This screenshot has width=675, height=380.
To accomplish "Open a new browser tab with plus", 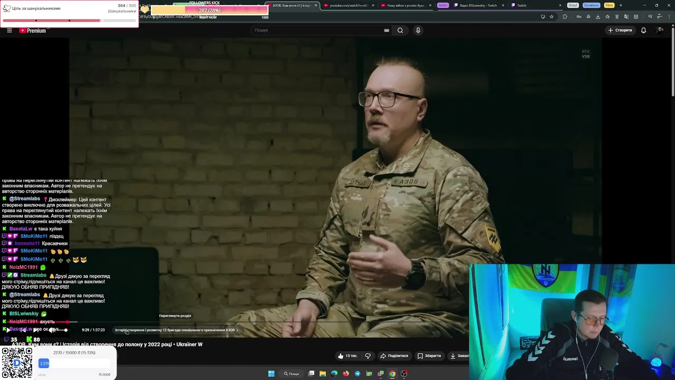I will coord(621,5).
